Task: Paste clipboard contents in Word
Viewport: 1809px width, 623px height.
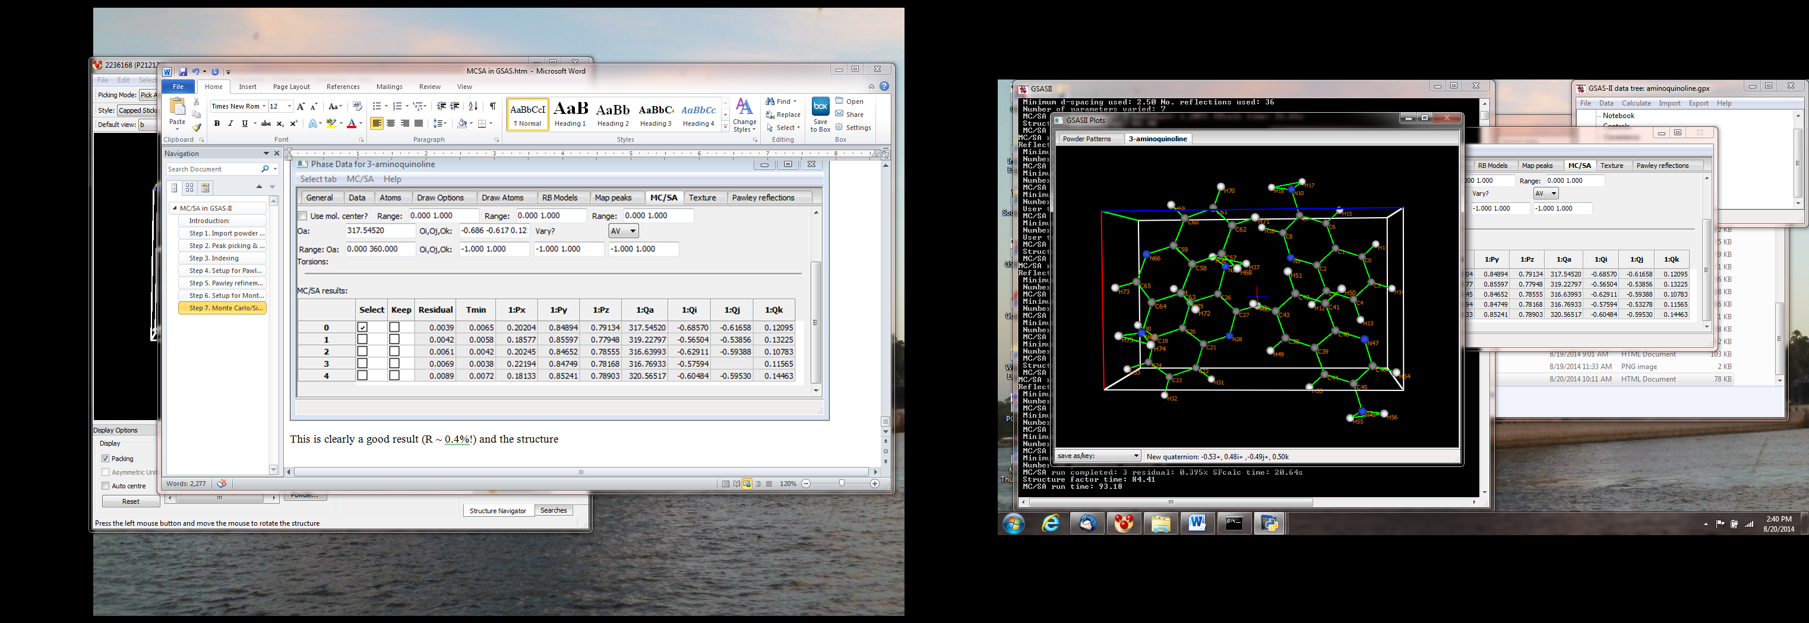Action: click(178, 113)
